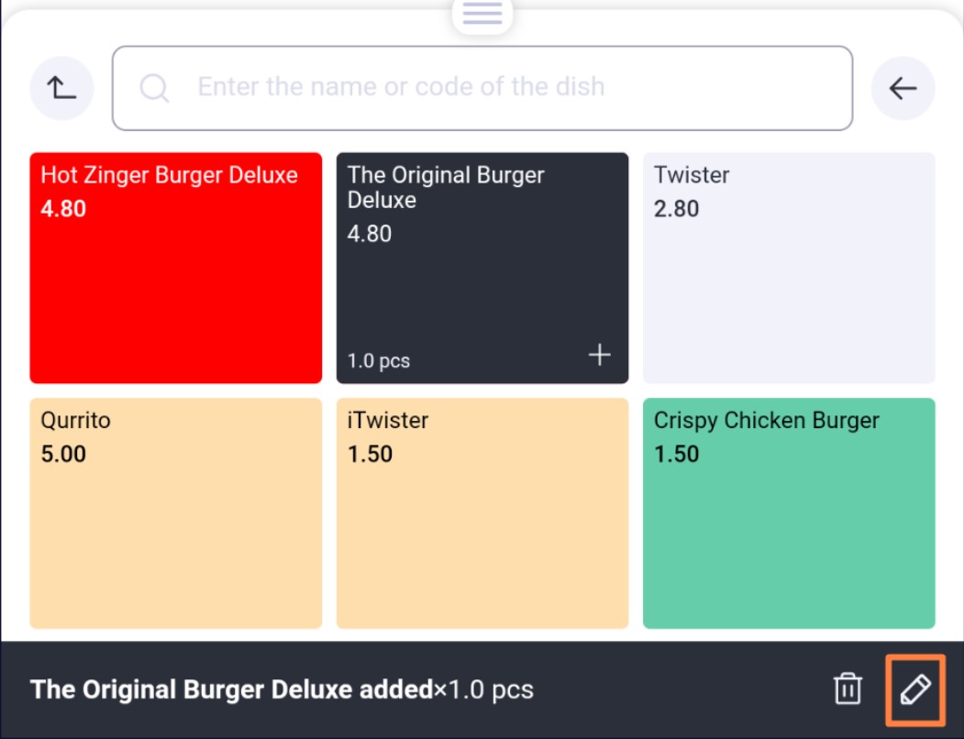The width and height of the screenshot is (964, 739).
Task: Click the 1.50 price on Crispy Chicken Burger
Action: click(x=676, y=455)
